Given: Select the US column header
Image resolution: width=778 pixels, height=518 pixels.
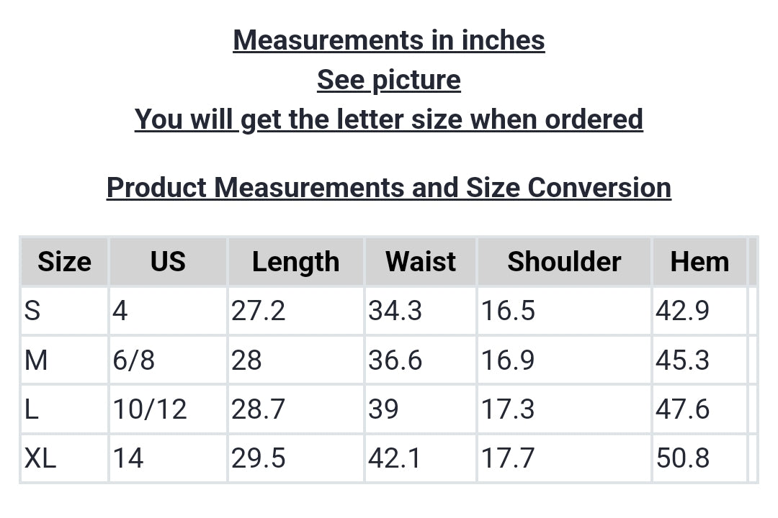Looking at the screenshot, I should coord(168,262).
